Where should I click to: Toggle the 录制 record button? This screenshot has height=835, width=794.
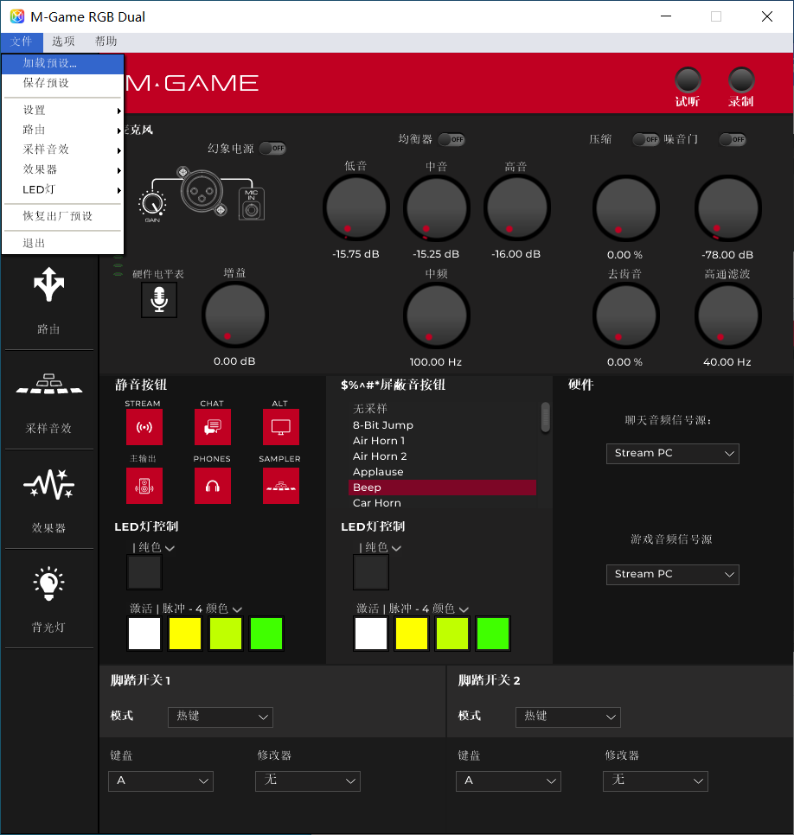coord(741,80)
